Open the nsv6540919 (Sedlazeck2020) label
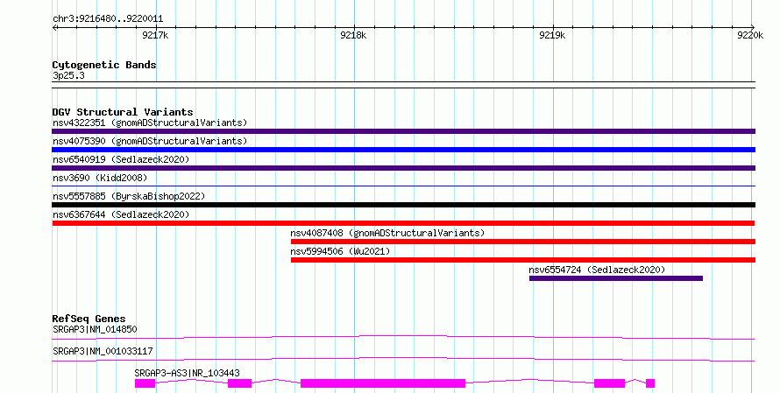The image size is (780, 393). click(121, 159)
